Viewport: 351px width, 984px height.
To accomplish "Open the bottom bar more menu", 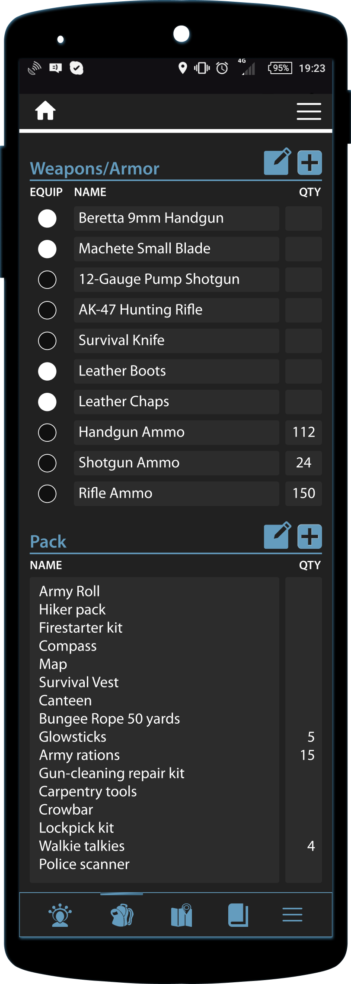I will [292, 915].
